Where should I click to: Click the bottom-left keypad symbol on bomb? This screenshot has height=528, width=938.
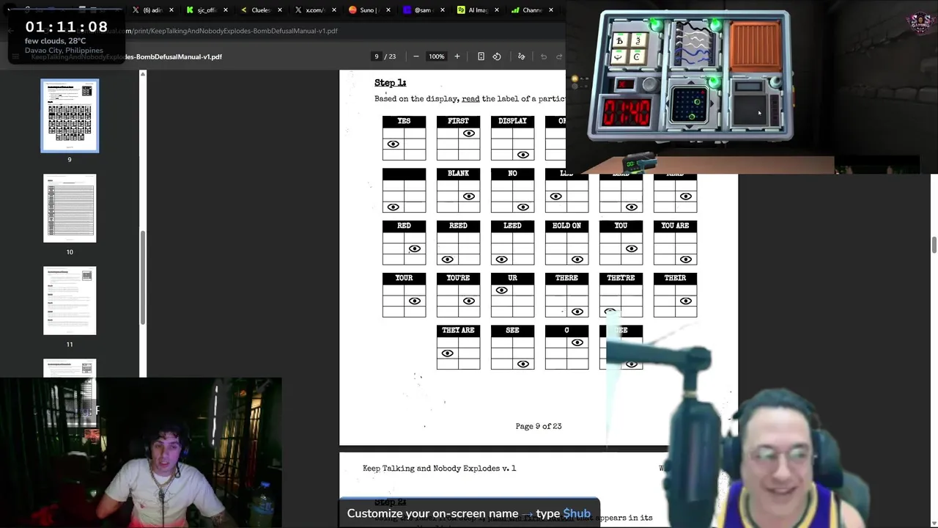(619, 58)
